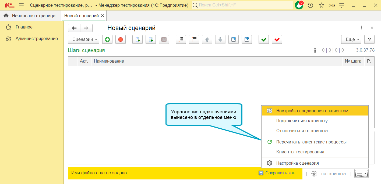Screen dimensions: 381x184
Task: Expand the Сценарий dropdown button
Action: point(84,39)
